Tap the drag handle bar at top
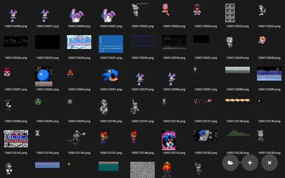 (x=142, y=3)
